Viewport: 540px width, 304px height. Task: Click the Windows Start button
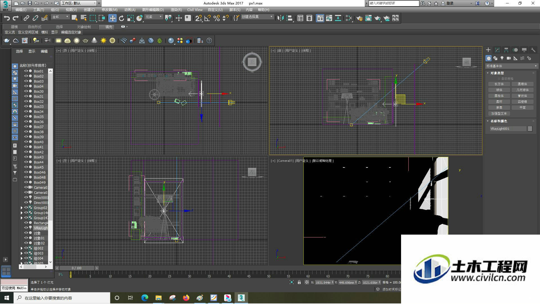pos(7,298)
